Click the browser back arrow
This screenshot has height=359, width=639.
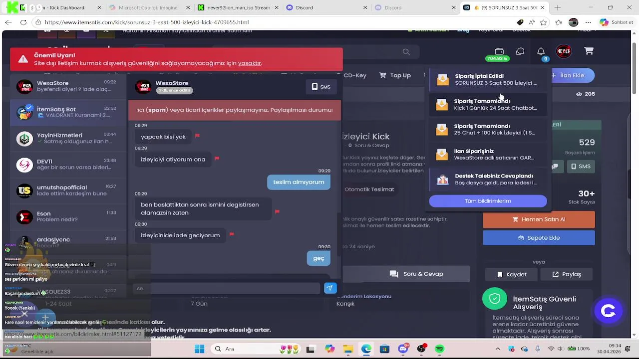click(x=8, y=22)
